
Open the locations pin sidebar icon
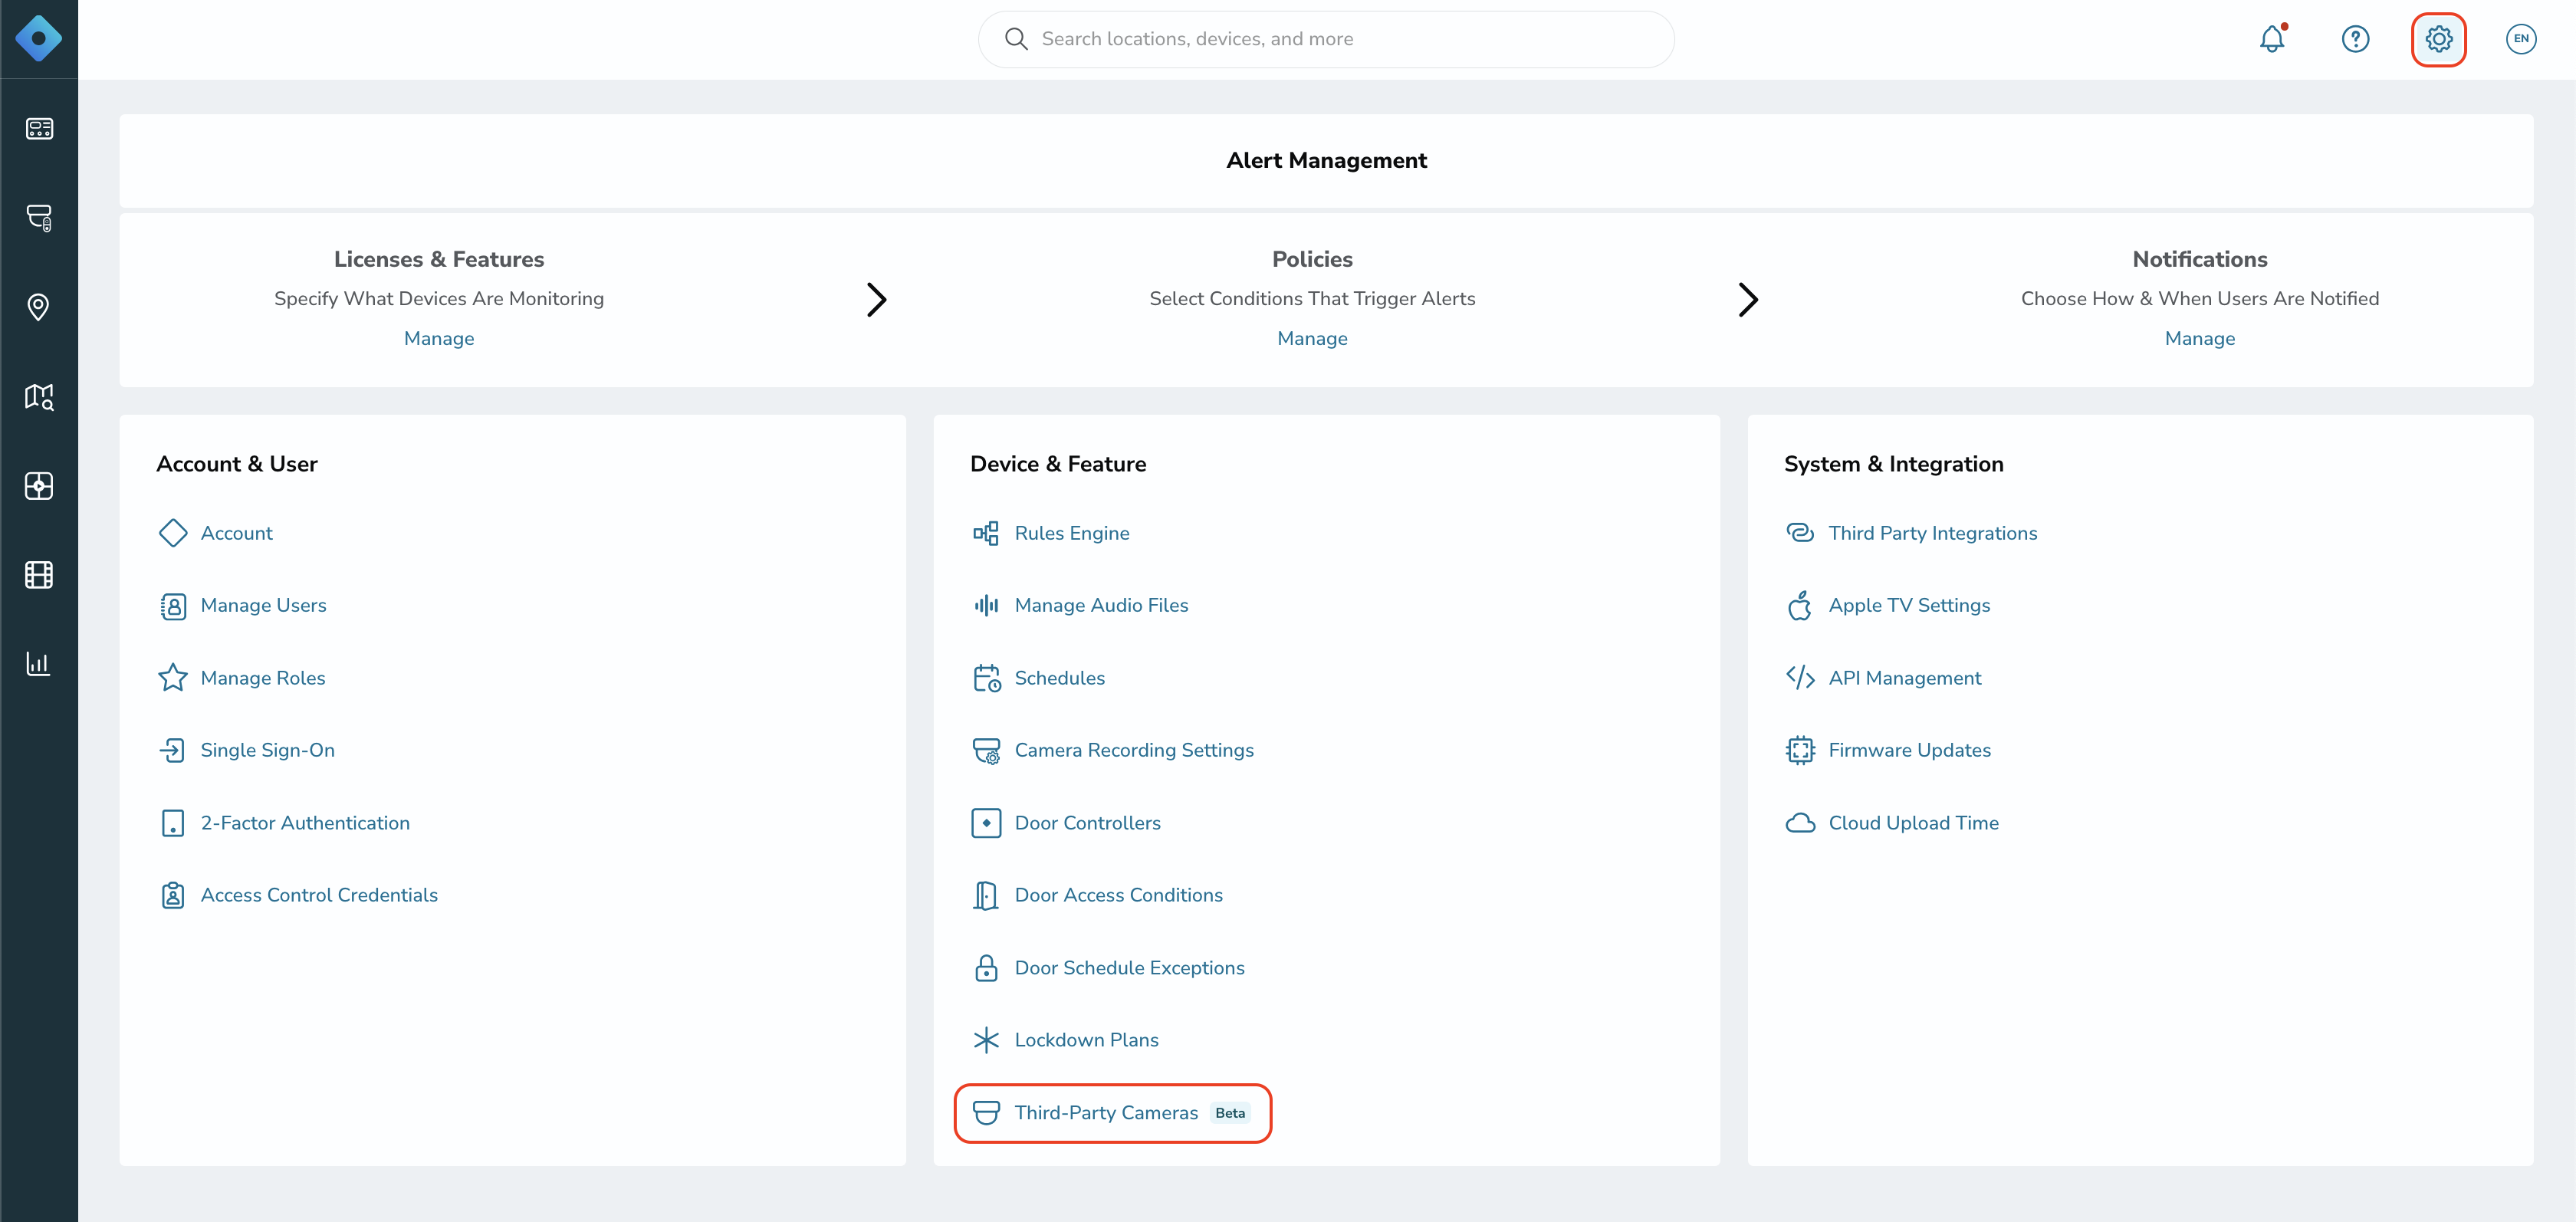point(38,307)
